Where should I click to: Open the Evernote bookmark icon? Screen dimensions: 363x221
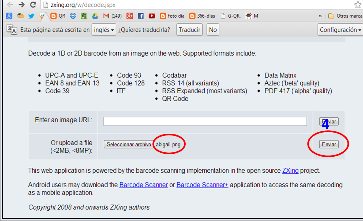point(84,16)
